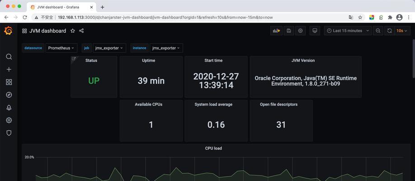Click the 0.16 system load value
The width and height of the screenshot is (415, 181).
coord(216,124)
